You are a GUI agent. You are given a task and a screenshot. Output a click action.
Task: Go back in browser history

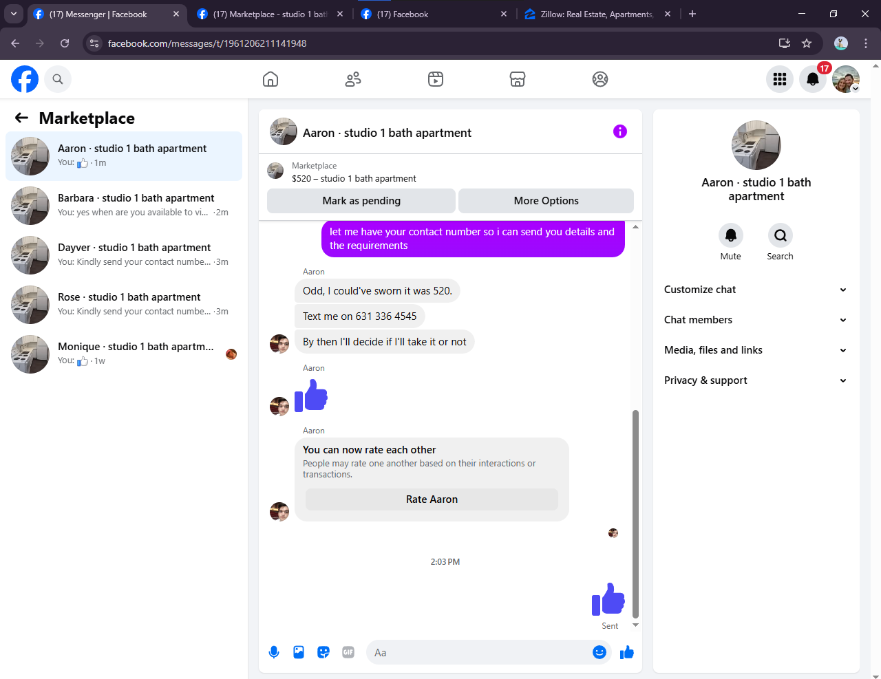(15, 43)
